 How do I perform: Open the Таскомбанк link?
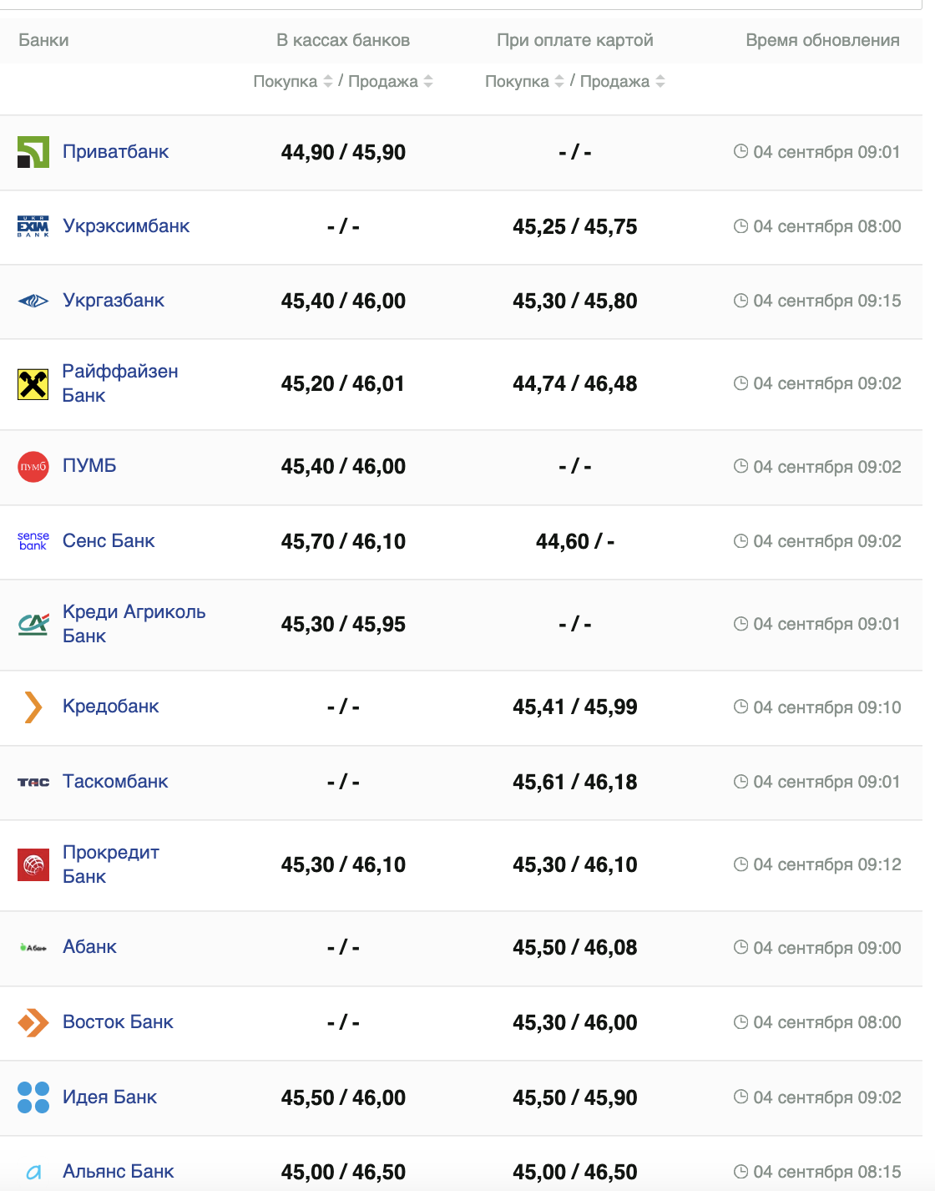tap(115, 782)
